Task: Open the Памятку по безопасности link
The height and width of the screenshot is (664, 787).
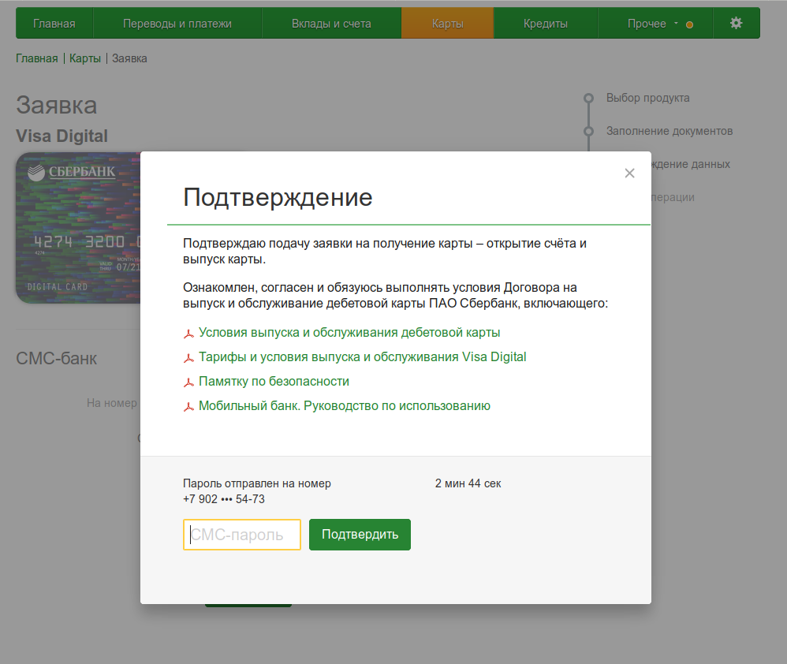Action: coord(274,382)
